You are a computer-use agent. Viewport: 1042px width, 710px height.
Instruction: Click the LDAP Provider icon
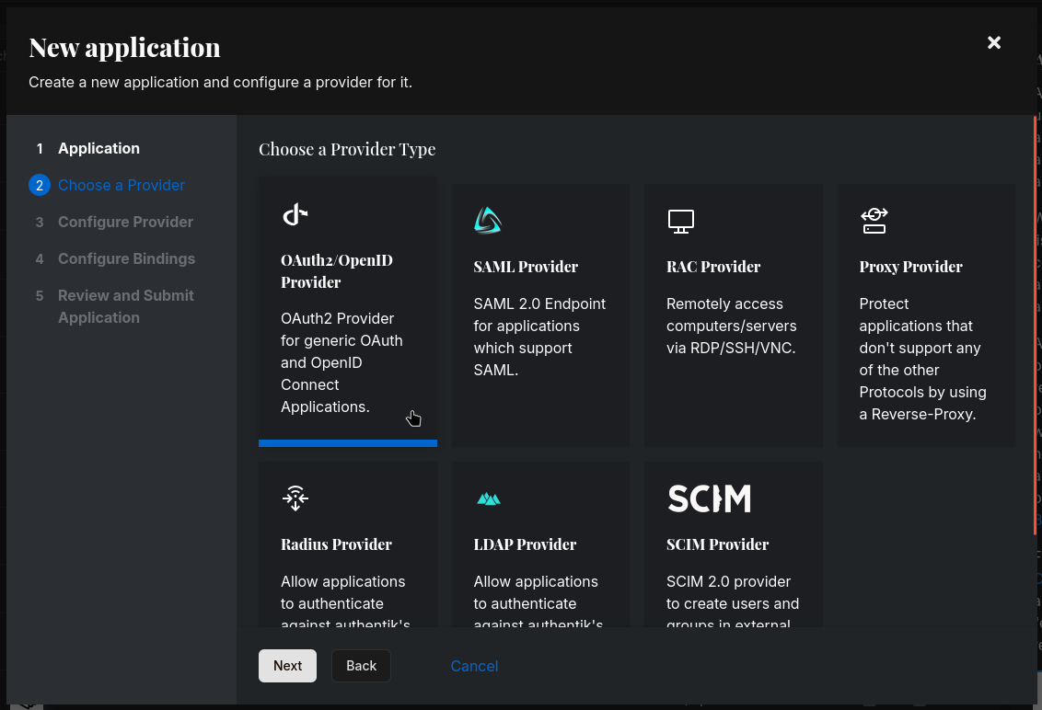coord(488,498)
